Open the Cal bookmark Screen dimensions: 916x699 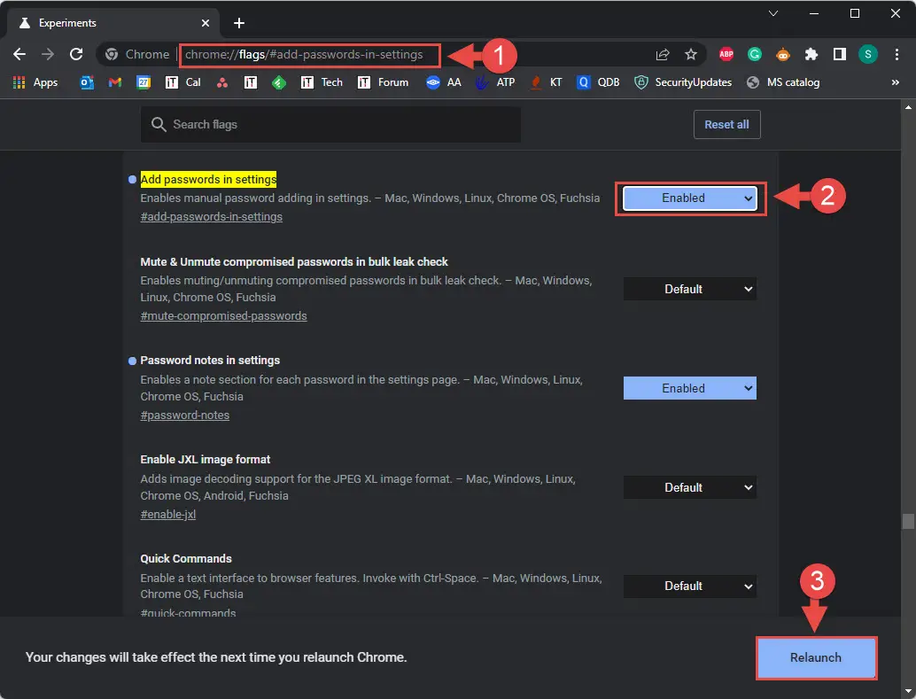182,82
